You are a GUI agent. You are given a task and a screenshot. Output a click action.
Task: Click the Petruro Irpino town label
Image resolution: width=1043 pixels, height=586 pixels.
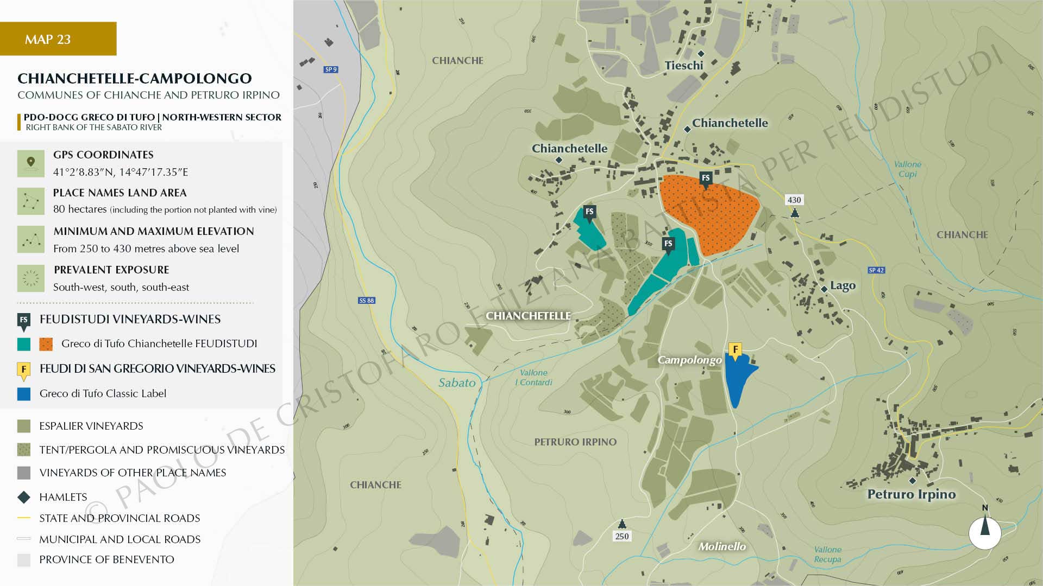(911, 494)
